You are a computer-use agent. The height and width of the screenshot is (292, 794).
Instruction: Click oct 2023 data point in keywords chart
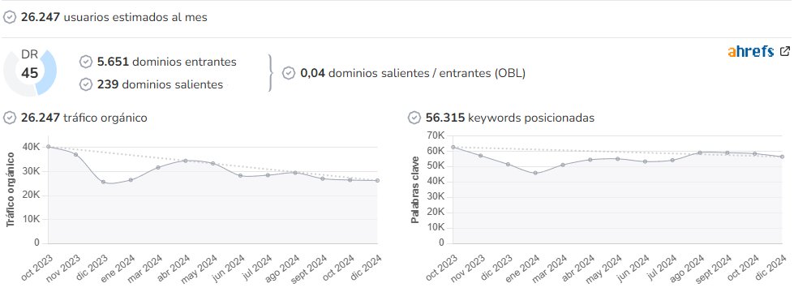(x=453, y=148)
